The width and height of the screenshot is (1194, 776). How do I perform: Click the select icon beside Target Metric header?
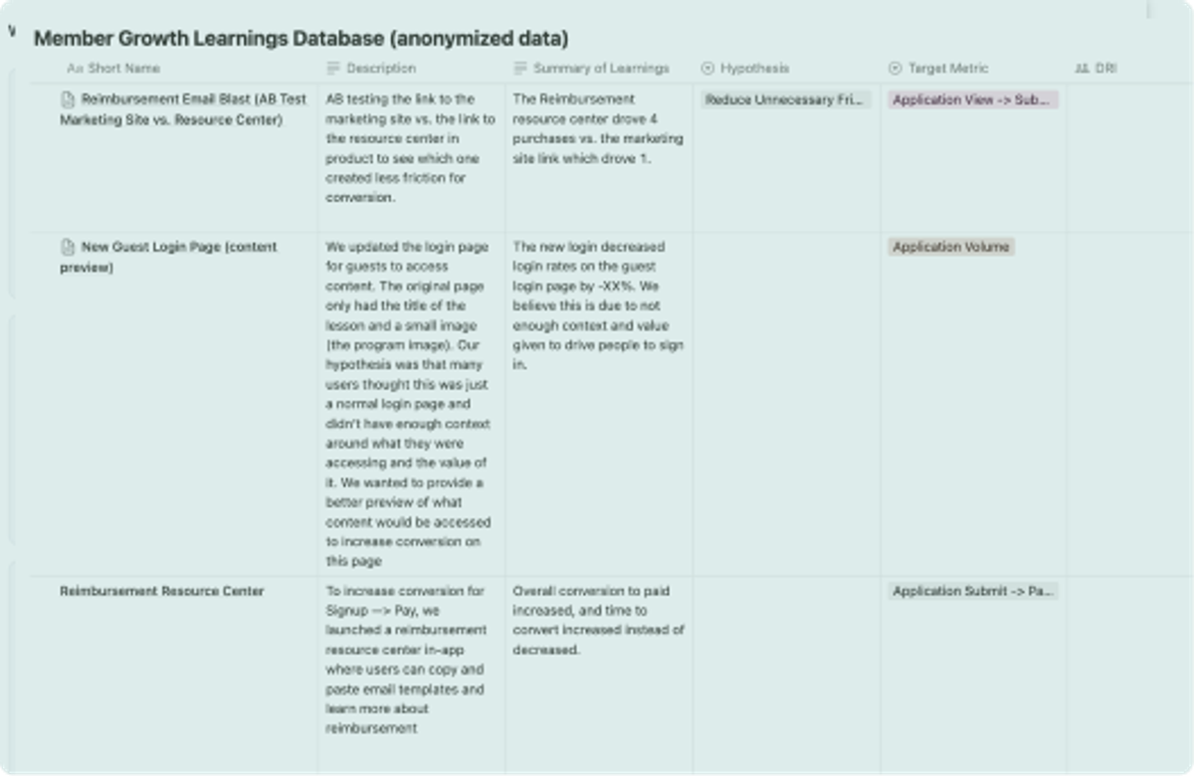coord(894,68)
